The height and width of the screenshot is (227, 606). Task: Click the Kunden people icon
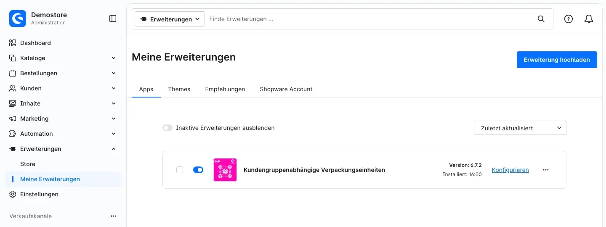click(13, 88)
